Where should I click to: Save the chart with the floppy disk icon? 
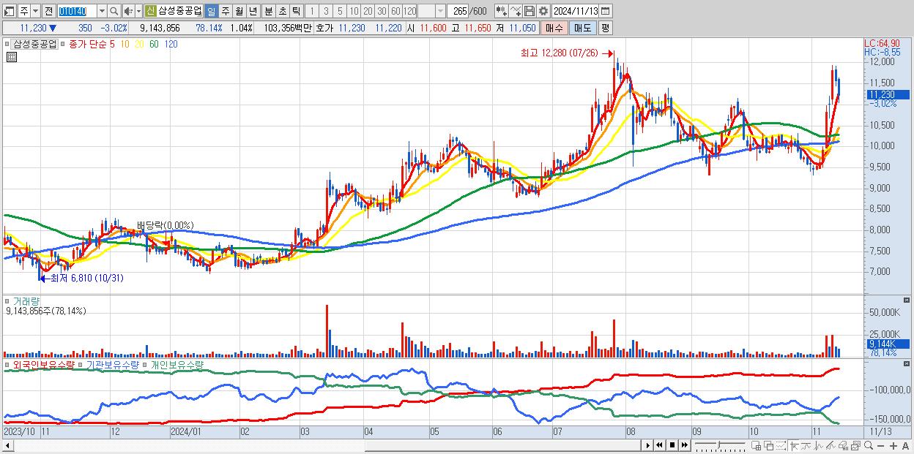click(x=529, y=11)
